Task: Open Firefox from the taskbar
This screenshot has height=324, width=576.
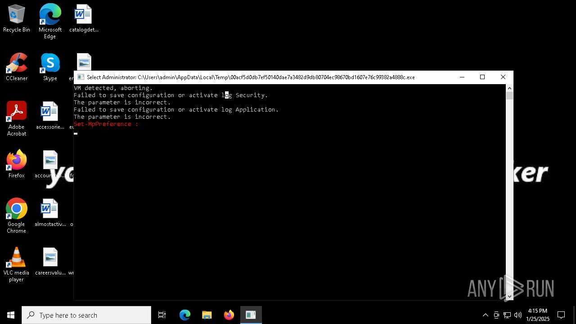Action: pos(229,315)
